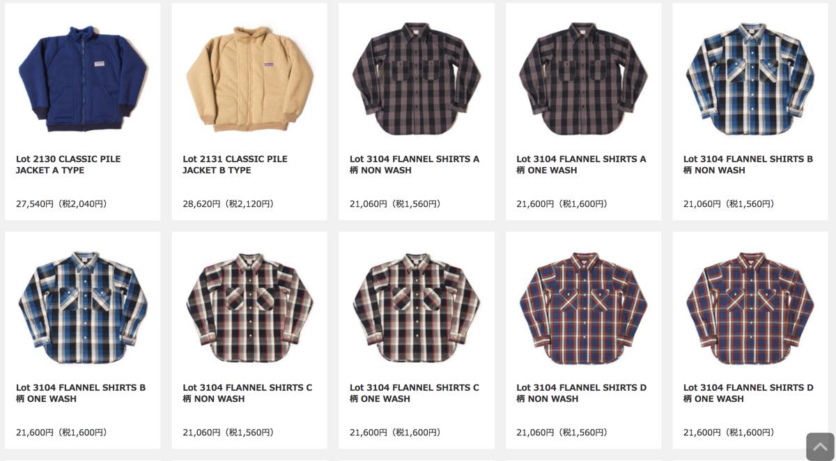
Task: Open Flannel Shirts C ONE WASH shirt image
Action: click(x=417, y=308)
